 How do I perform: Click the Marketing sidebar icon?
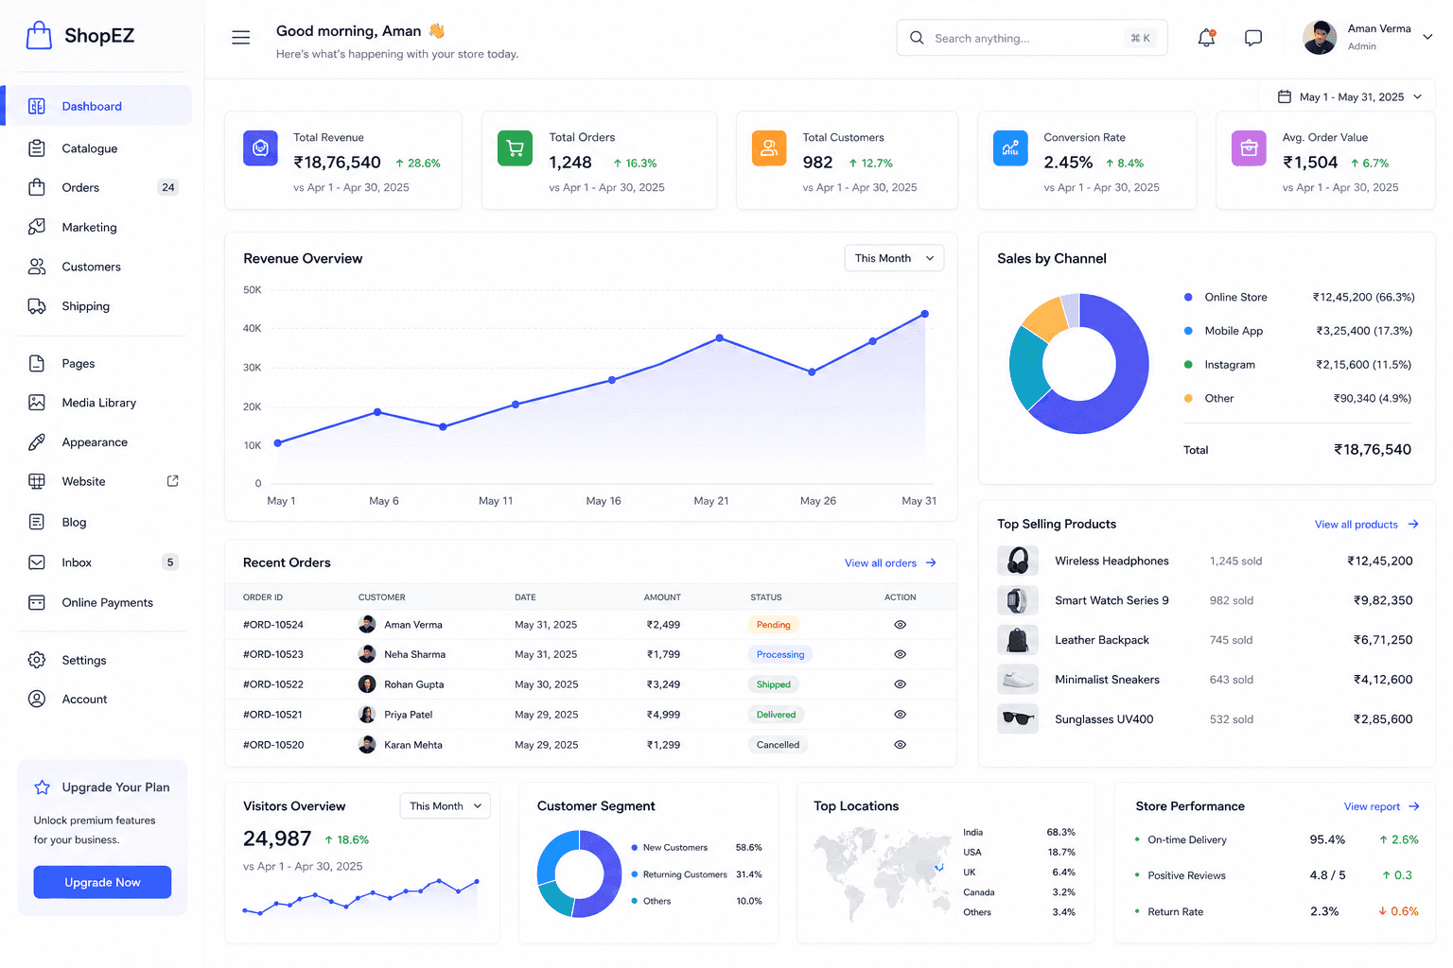(37, 227)
